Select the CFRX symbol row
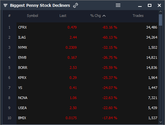165x125 pixels. pos(87,27)
